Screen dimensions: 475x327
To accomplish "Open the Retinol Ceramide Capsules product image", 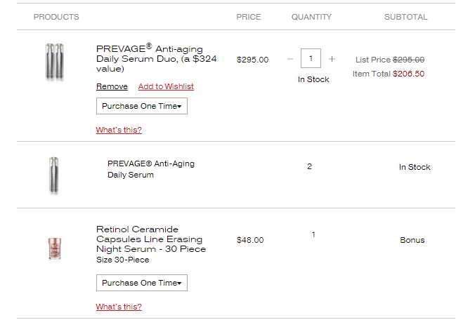I will click(55, 248).
